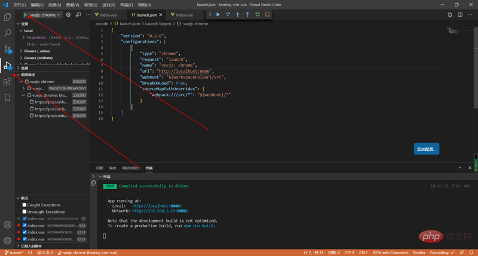Open the Manage gear at activity bar bottom

tap(7, 240)
